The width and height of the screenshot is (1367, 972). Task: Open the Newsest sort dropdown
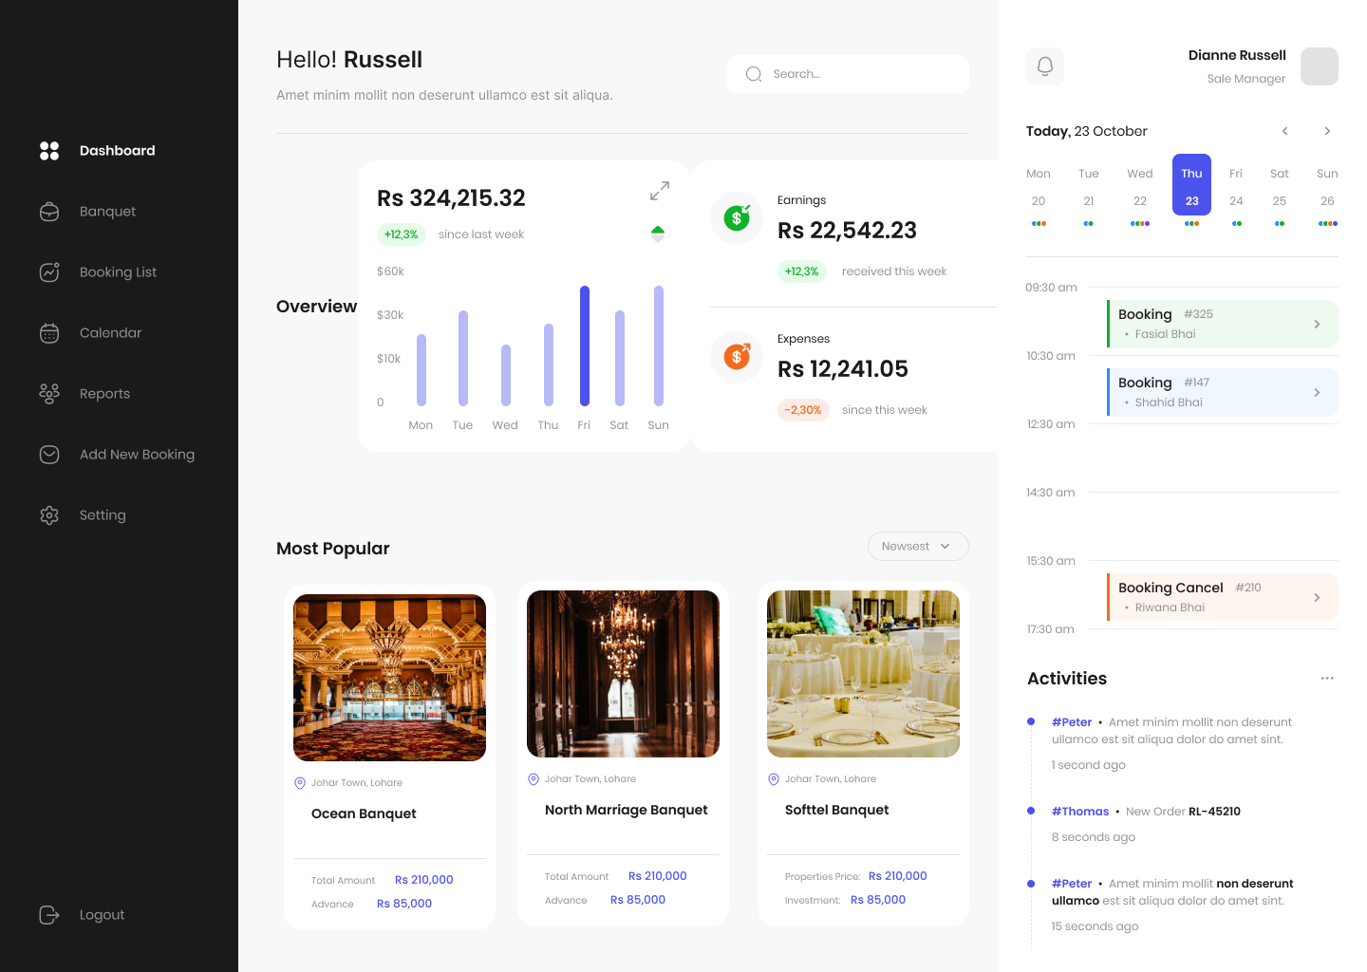click(x=918, y=547)
